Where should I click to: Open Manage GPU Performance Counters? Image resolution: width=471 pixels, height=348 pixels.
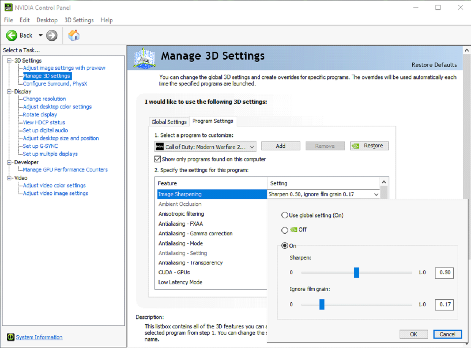pyautogui.click(x=65, y=170)
